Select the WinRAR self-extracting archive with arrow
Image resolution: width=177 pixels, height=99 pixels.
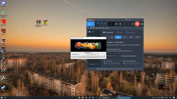pyautogui.click(x=45, y=22)
